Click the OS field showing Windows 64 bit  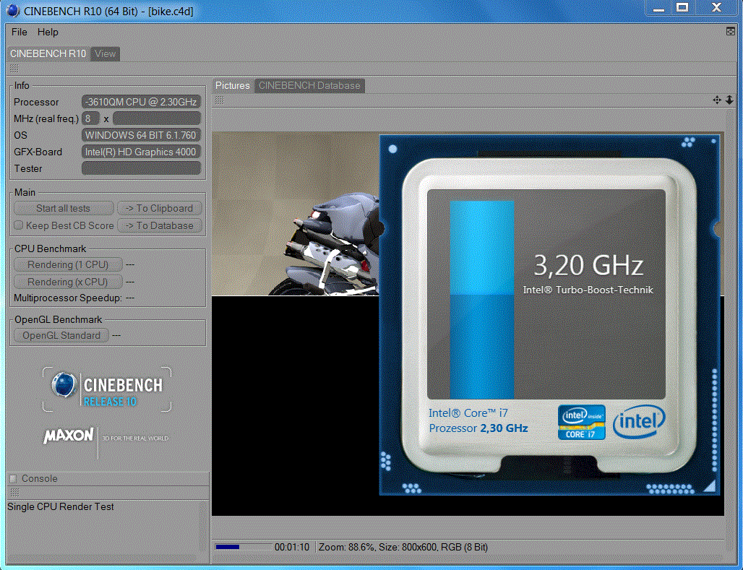[x=141, y=135]
